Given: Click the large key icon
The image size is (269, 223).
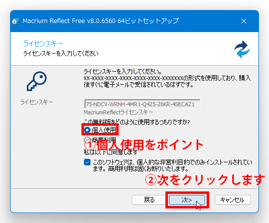Looking at the screenshot, I should coord(37,81).
